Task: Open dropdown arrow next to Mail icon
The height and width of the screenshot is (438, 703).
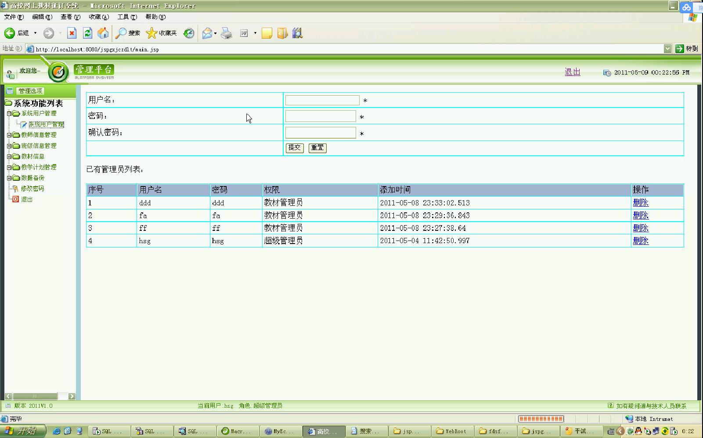Action: pyautogui.click(x=215, y=33)
